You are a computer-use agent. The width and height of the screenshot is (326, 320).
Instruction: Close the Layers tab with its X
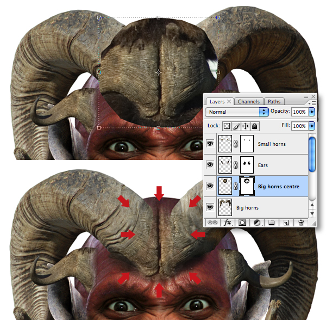229,101
